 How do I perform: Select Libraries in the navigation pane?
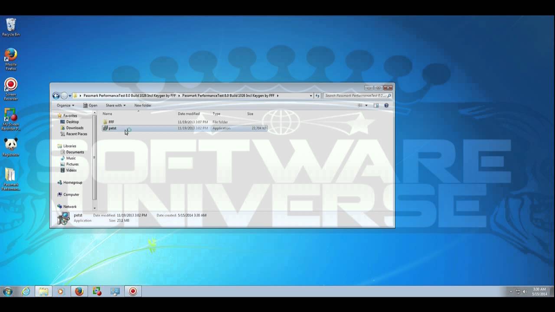pyautogui.click(x=69, y=146)
